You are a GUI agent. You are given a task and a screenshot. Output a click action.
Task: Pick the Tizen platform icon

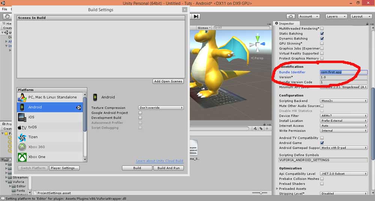[x=22, y=137]
